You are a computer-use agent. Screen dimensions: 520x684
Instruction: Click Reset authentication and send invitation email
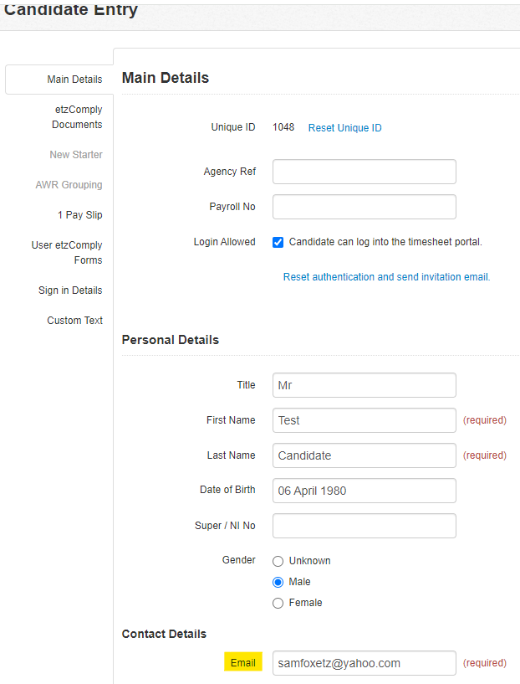pyautogui.click(x=387, y=277)
